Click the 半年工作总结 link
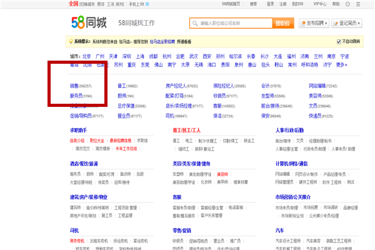 [x=126, y=149]
